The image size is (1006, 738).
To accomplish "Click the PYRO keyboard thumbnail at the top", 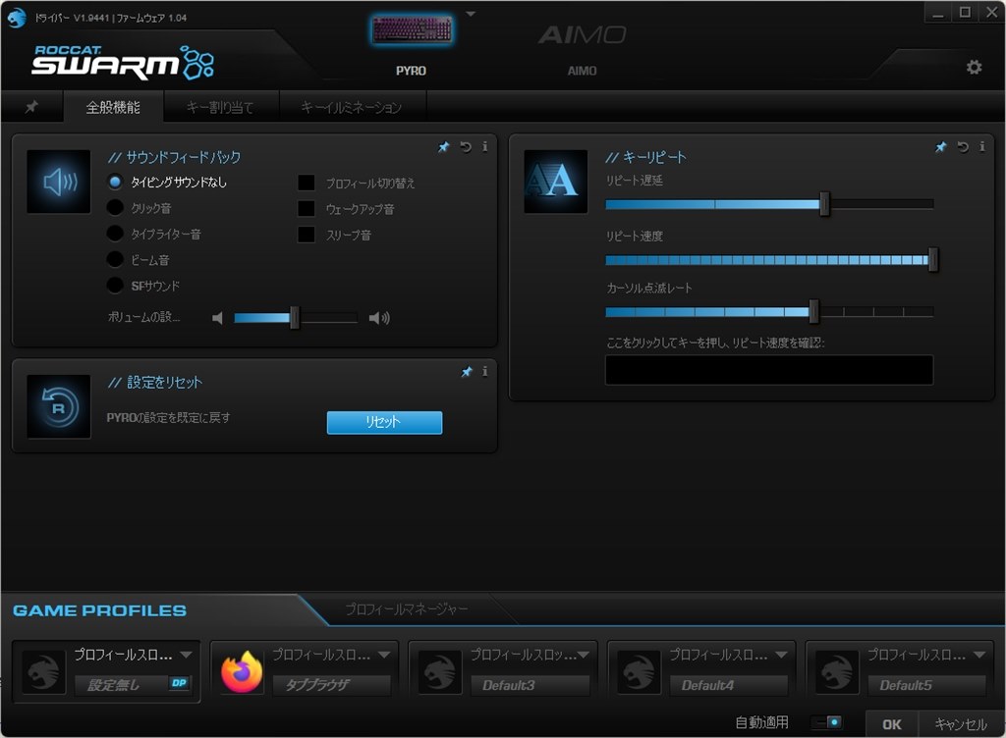I will pos(411,29).
